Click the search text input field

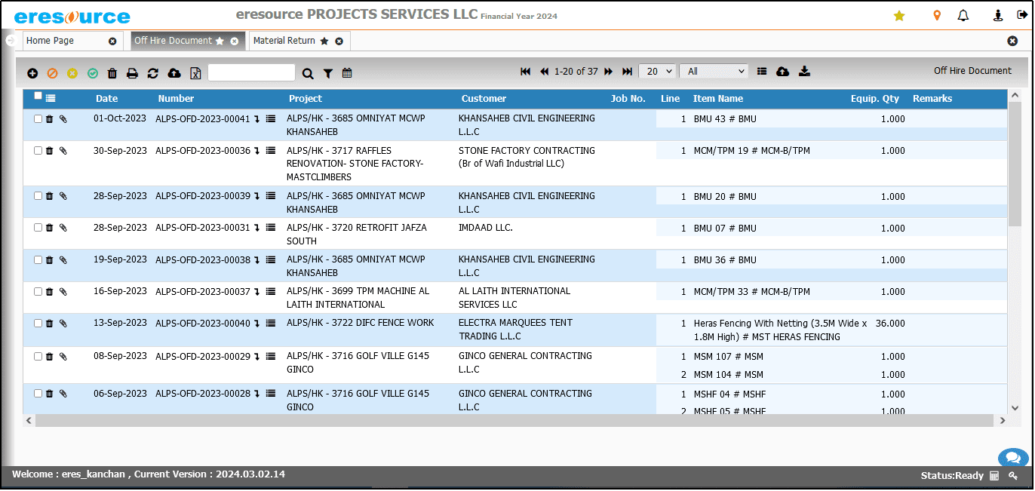(x=251, y=72)
